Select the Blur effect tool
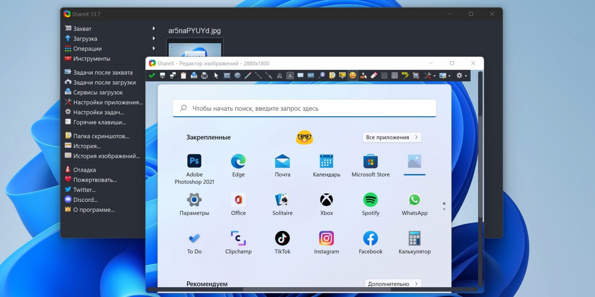Screen dimensions: 595x297 pos(384,75)
